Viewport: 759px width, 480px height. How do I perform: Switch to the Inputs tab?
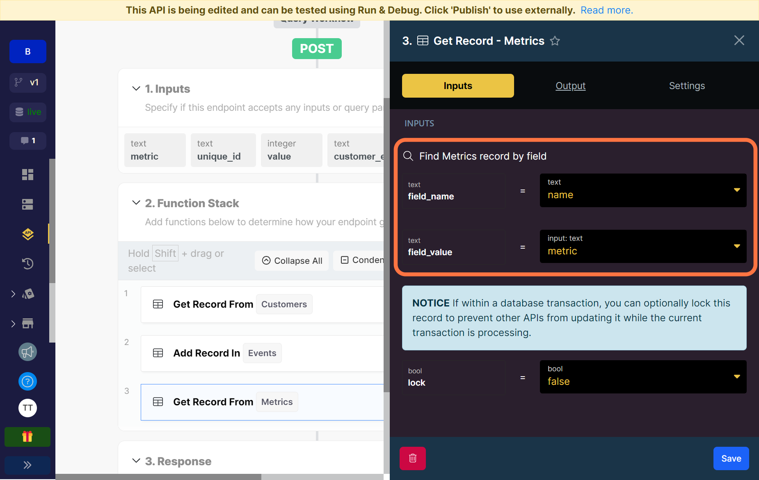[458, 86]
